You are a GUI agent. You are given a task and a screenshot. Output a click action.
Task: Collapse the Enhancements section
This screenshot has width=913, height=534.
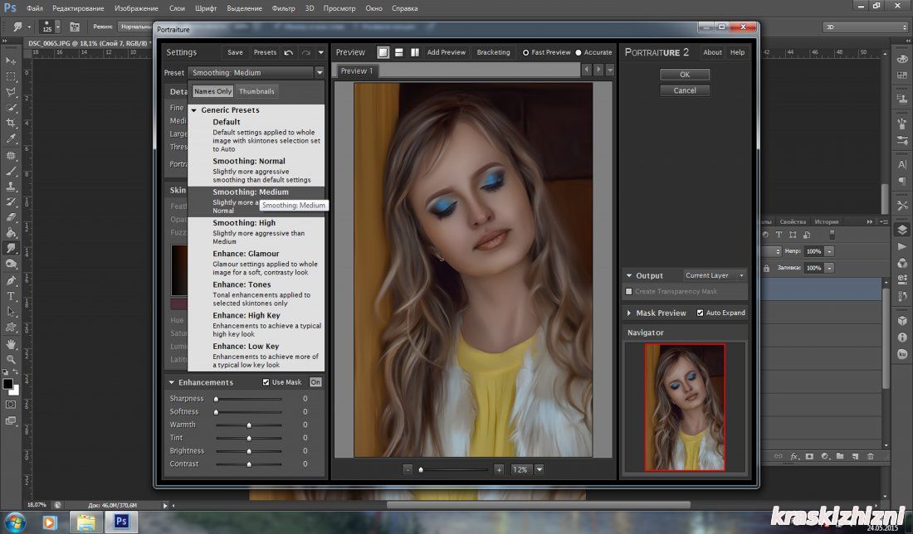[x=172, y=382]
